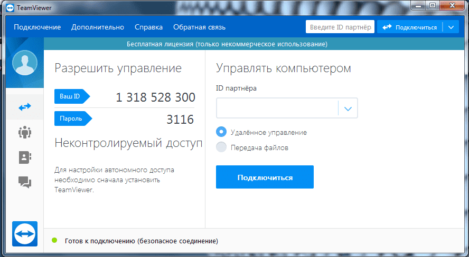Expand the arrow beside top Подключиться button

[451, 27]
